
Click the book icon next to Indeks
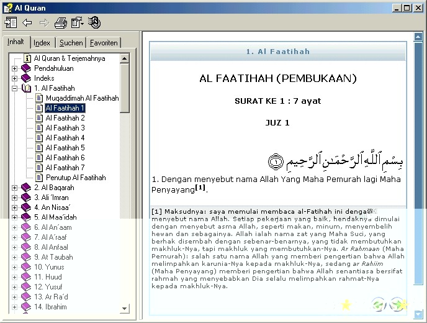coord(26,78)
